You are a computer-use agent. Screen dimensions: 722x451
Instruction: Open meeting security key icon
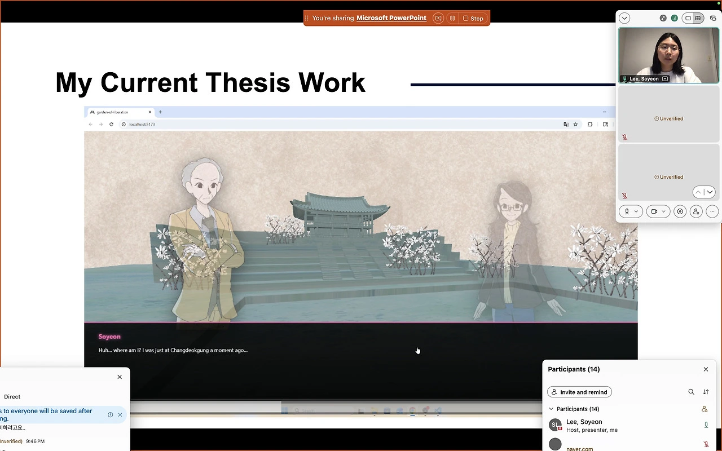click(x=663, y=18)
